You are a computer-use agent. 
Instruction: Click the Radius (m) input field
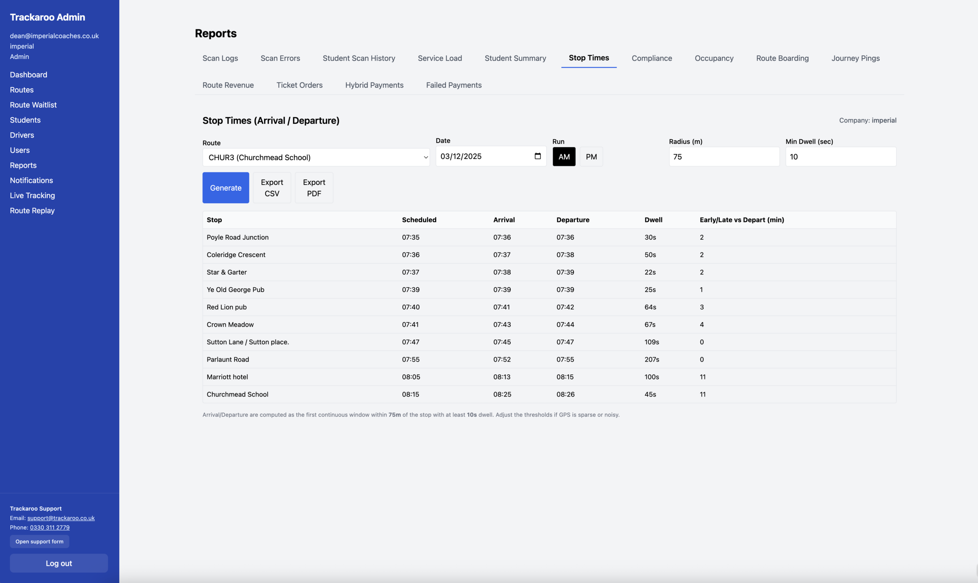[724, 157]
